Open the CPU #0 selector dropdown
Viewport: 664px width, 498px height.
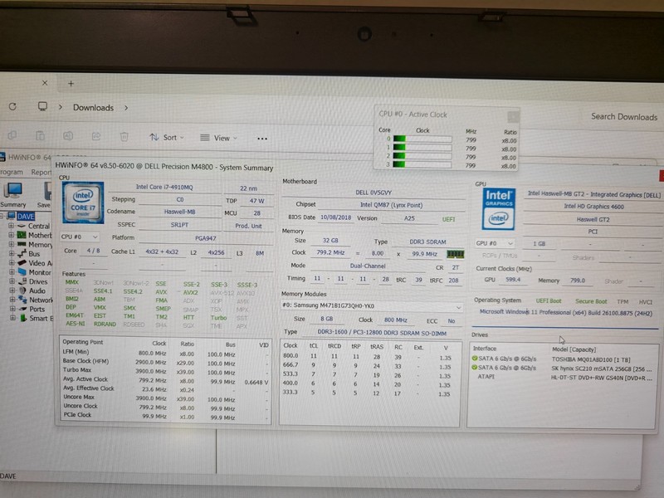coord(80,237)
